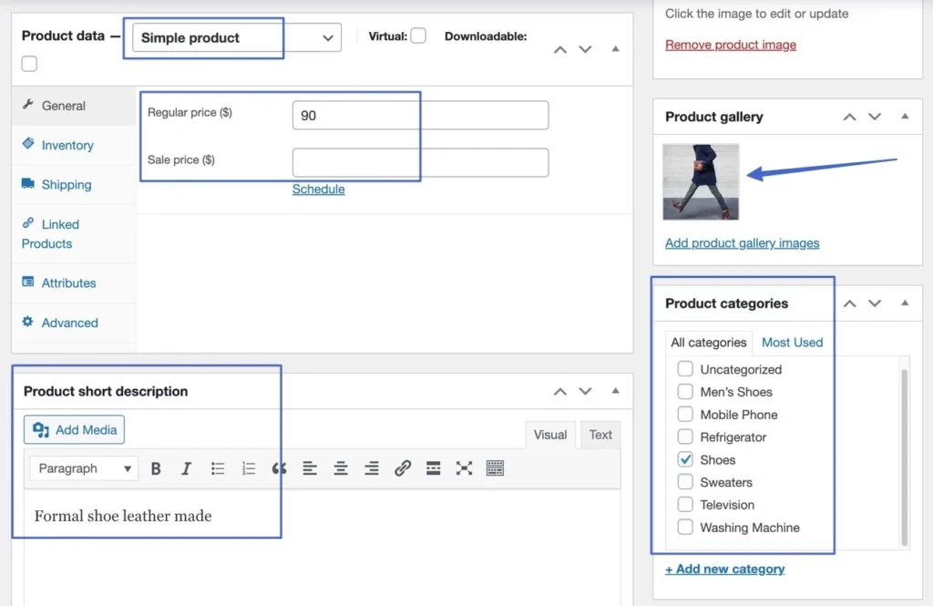Open the Paragraph format dropdown
The height and width of the screenshot is (606, 933).
(x=85, y=468)
